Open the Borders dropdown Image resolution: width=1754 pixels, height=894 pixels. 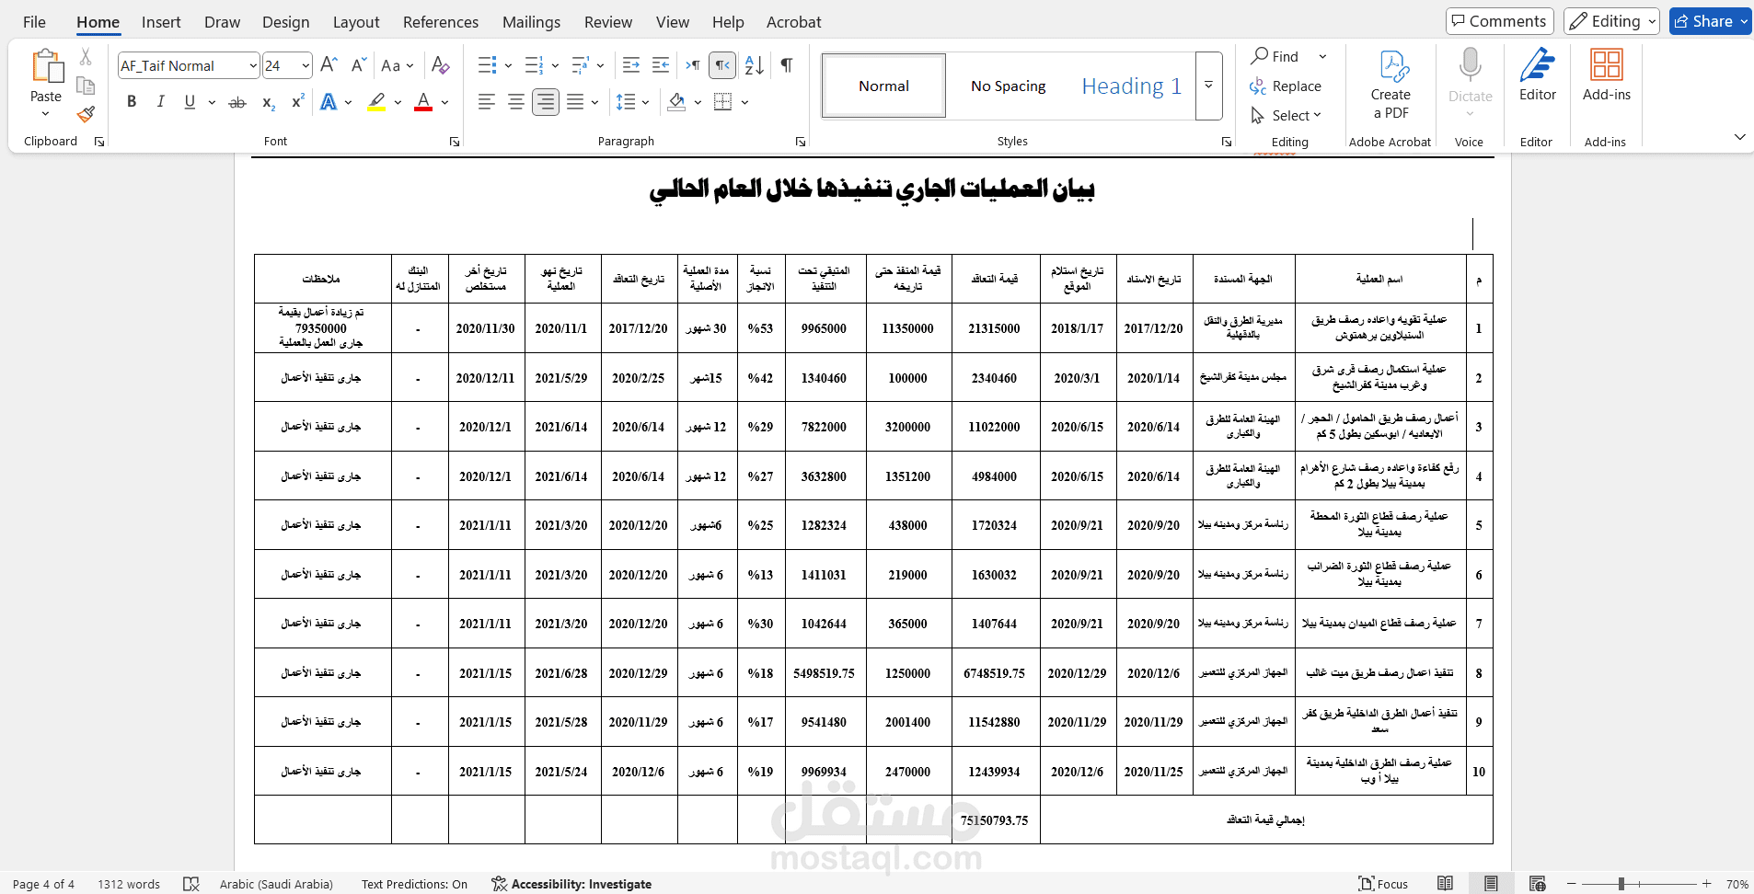(744, 102)
